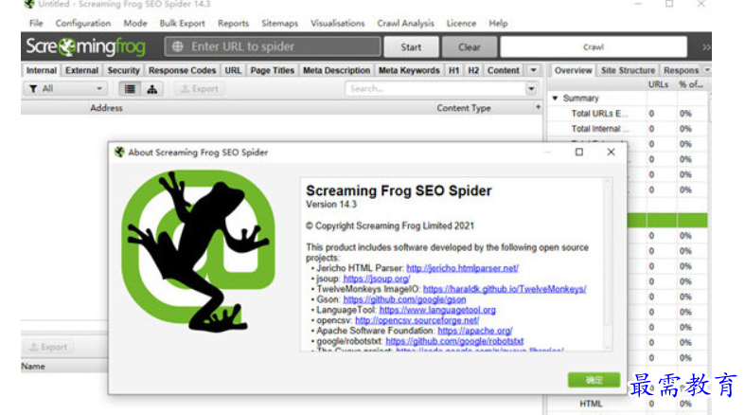Select the HTML row in Overview

(628, 404)
